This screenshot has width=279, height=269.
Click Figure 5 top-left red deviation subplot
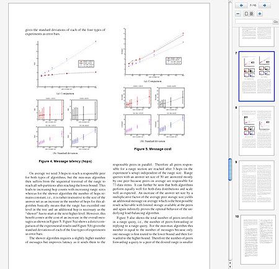[136, 98]
